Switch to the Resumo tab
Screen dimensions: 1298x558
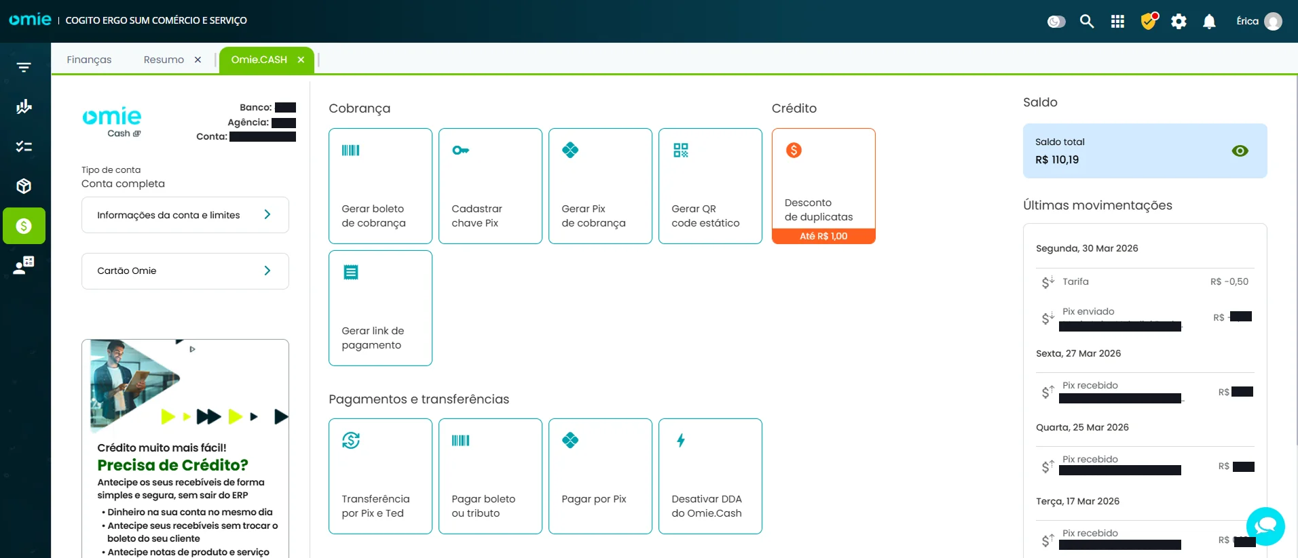click(x=164, y=60)
